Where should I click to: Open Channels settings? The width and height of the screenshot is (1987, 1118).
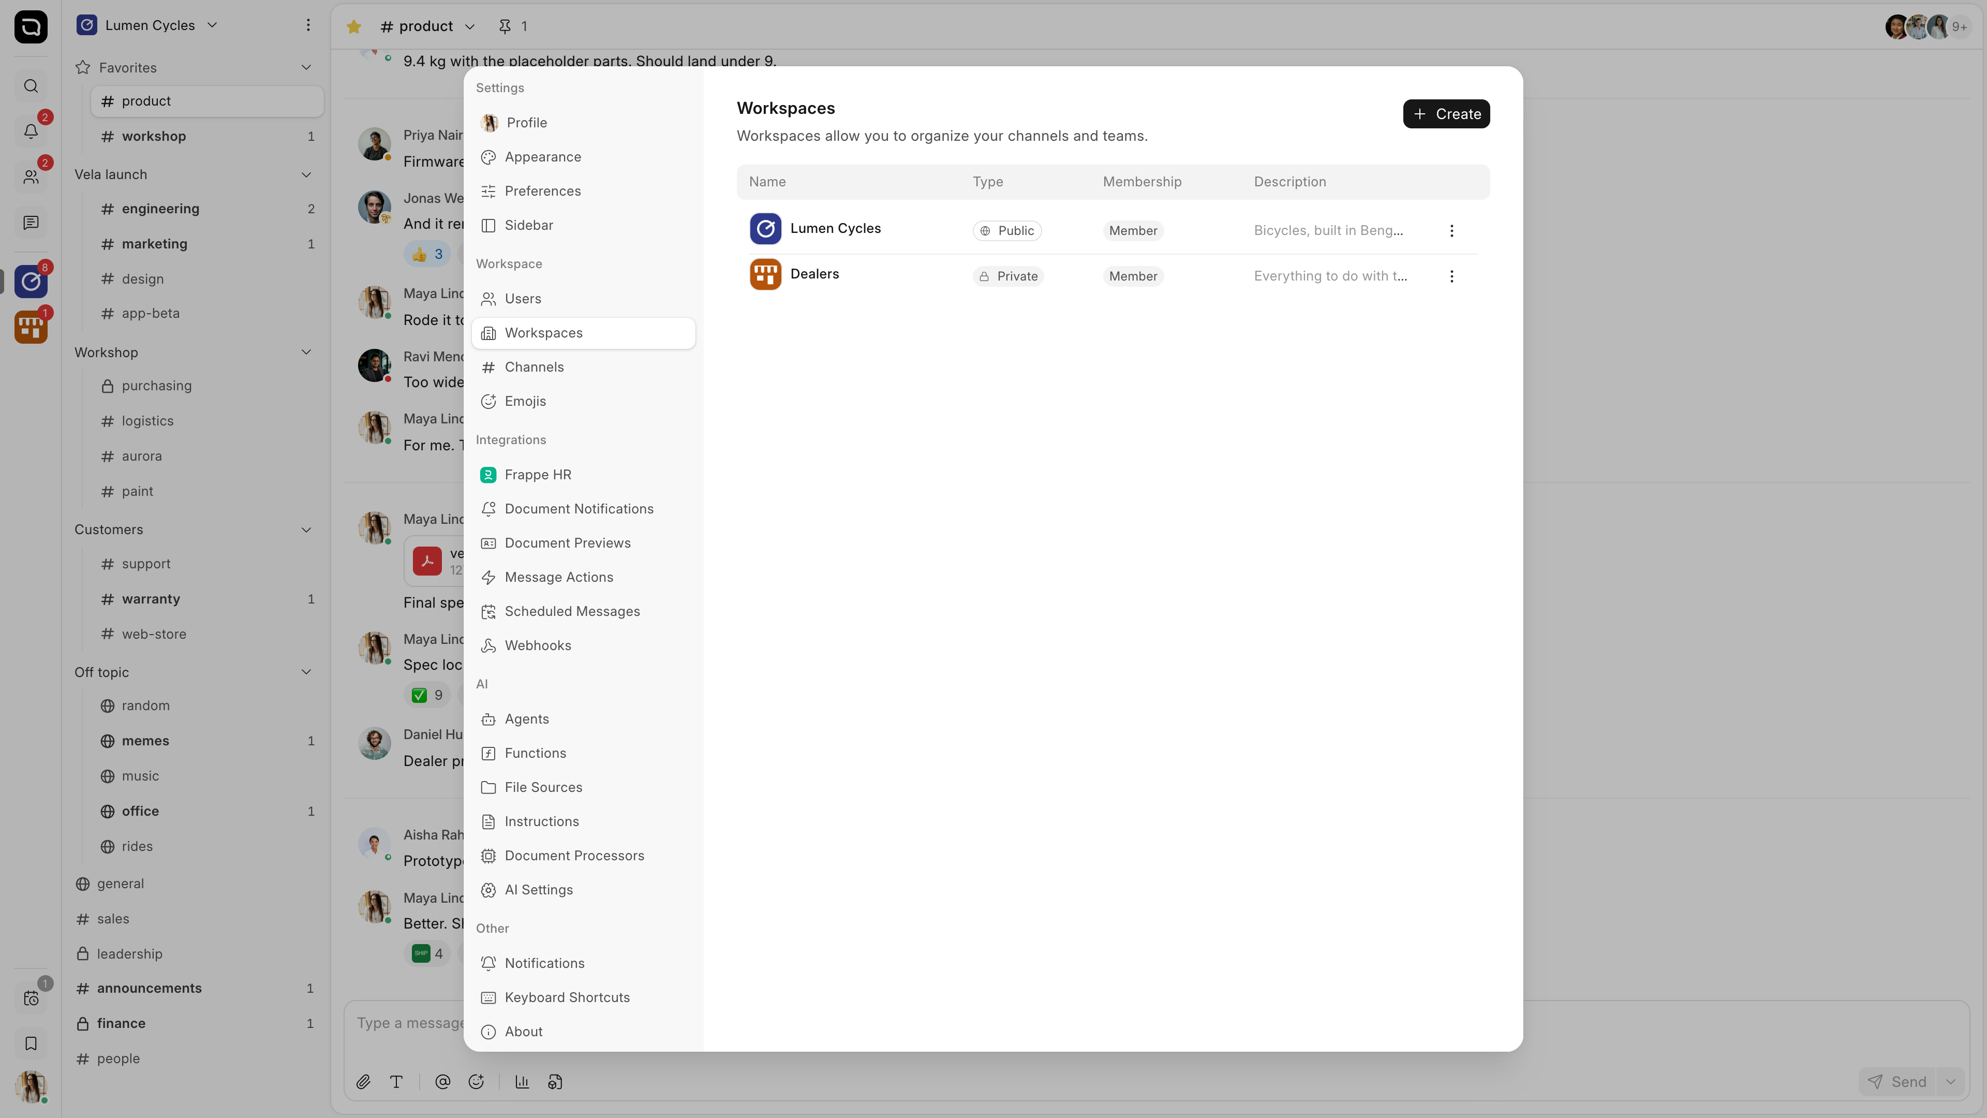[x=583, y=367]
